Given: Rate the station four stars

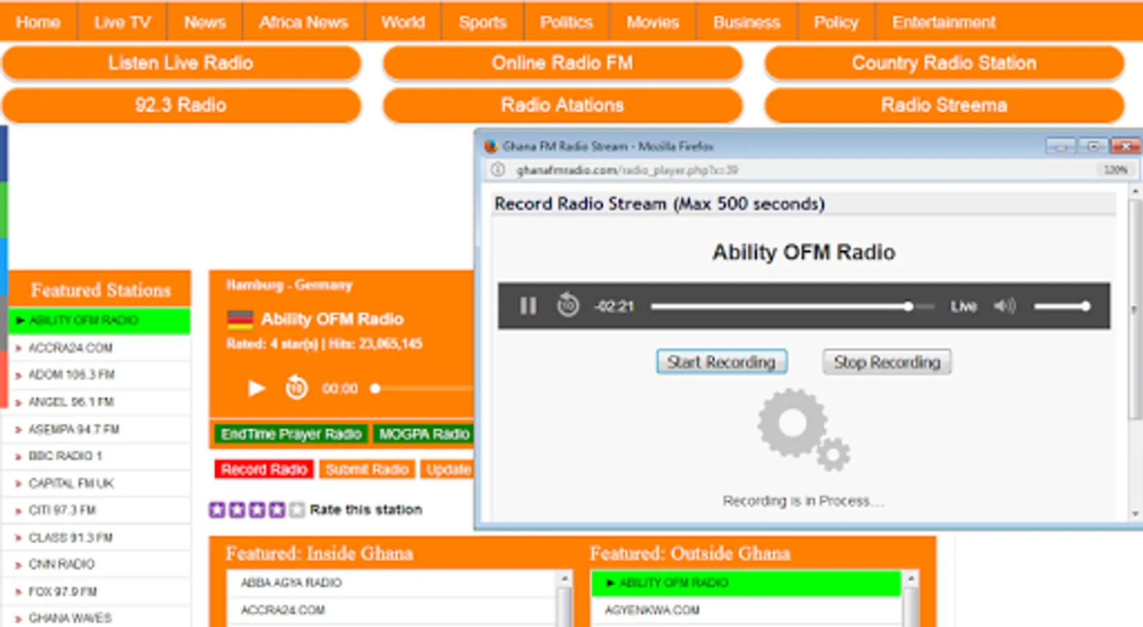Looking at the screenshot, I should point(277,510).
